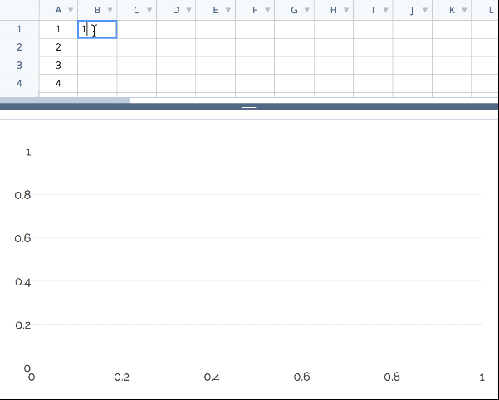Click the select-all corner of the grid

tap(19, 10)
